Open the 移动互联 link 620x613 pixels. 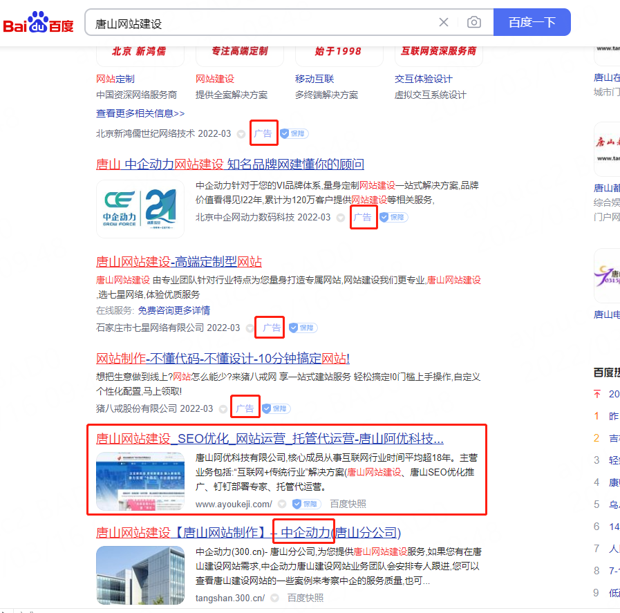[314, 79]
